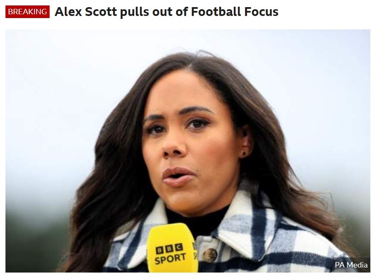Click the PA Media photo credit
375x278 pixels.
[x=351, y=265]
